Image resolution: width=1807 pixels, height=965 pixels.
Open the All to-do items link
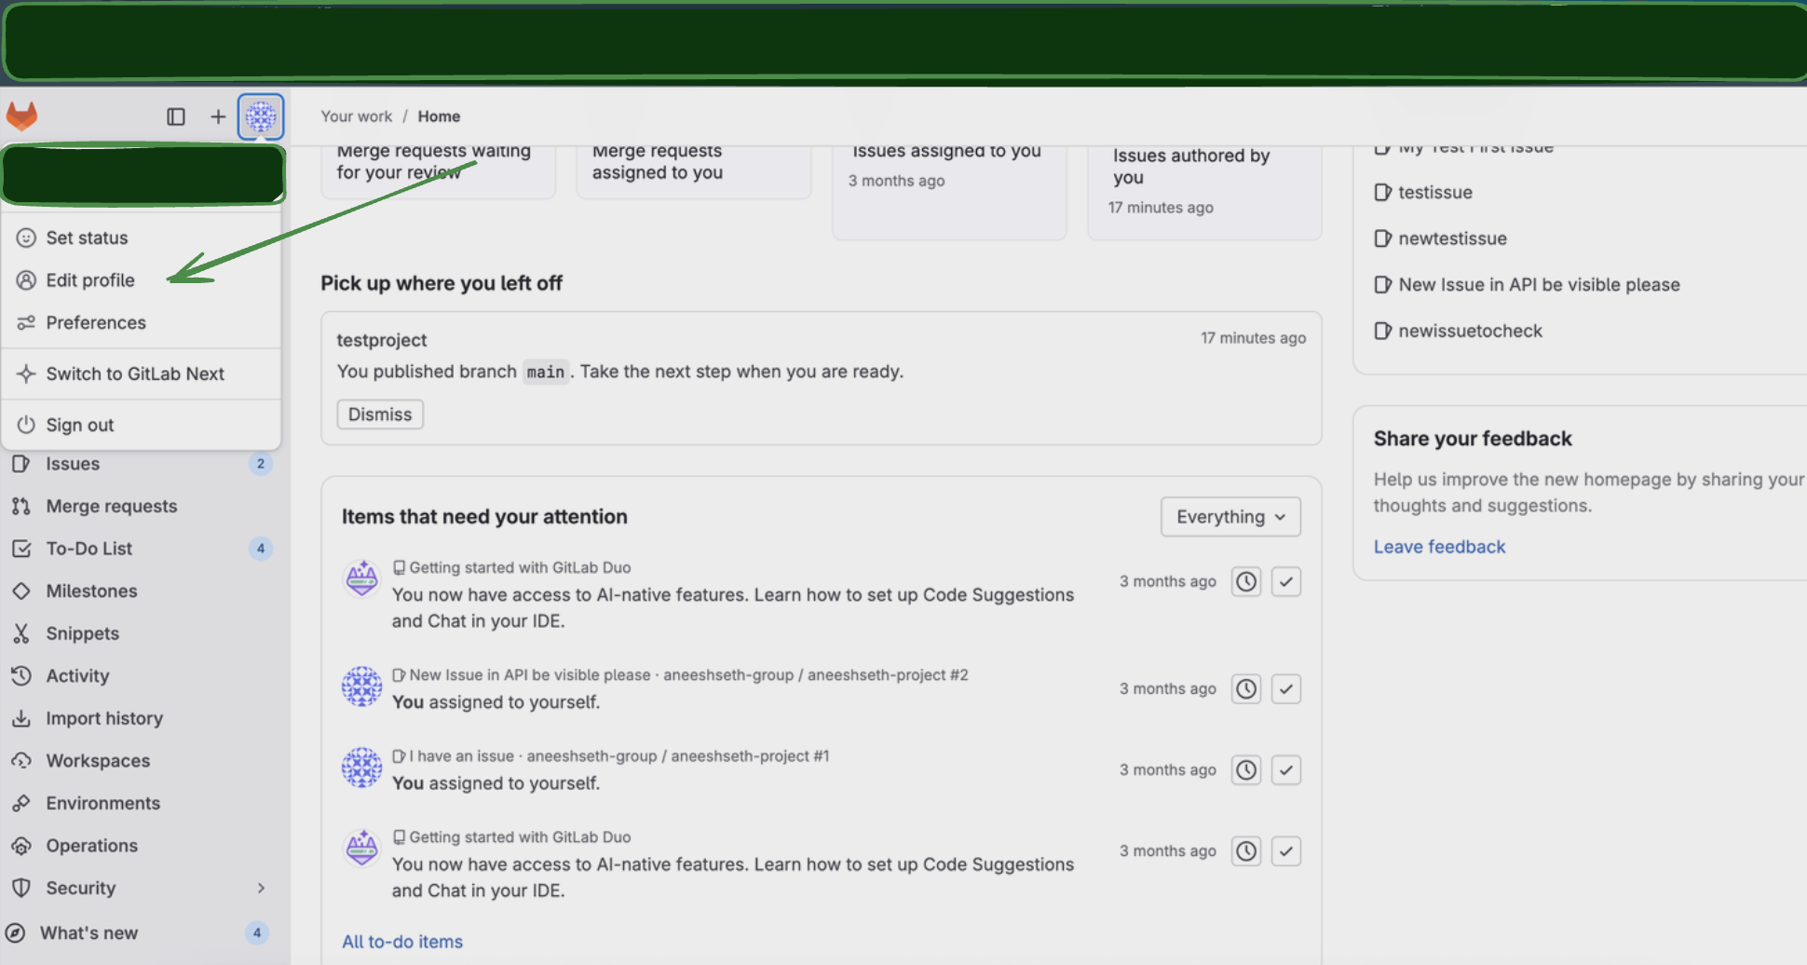point(402,942)
